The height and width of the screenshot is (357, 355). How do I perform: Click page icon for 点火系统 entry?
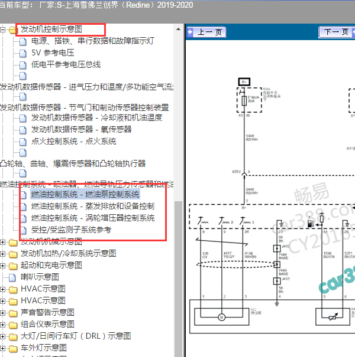click(22, 142)
